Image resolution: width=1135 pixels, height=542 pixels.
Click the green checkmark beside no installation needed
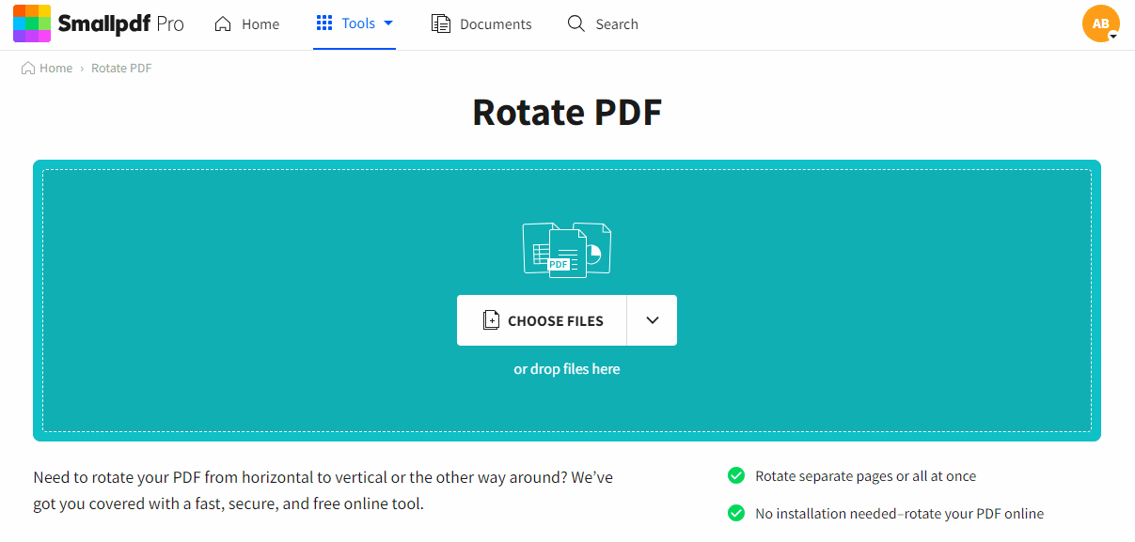click(736, 513)
